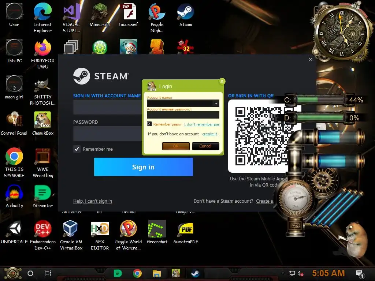Open the Santa bowling game icon
375x281 pixels.
[129, 46]
